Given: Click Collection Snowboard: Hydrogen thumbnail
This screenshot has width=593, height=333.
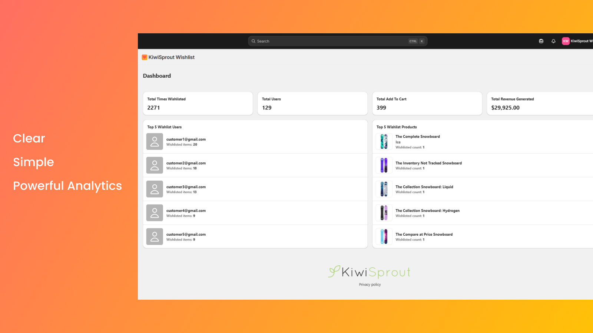Looking at the screenshot, I should pyautogui.click(x=384, y=213).
